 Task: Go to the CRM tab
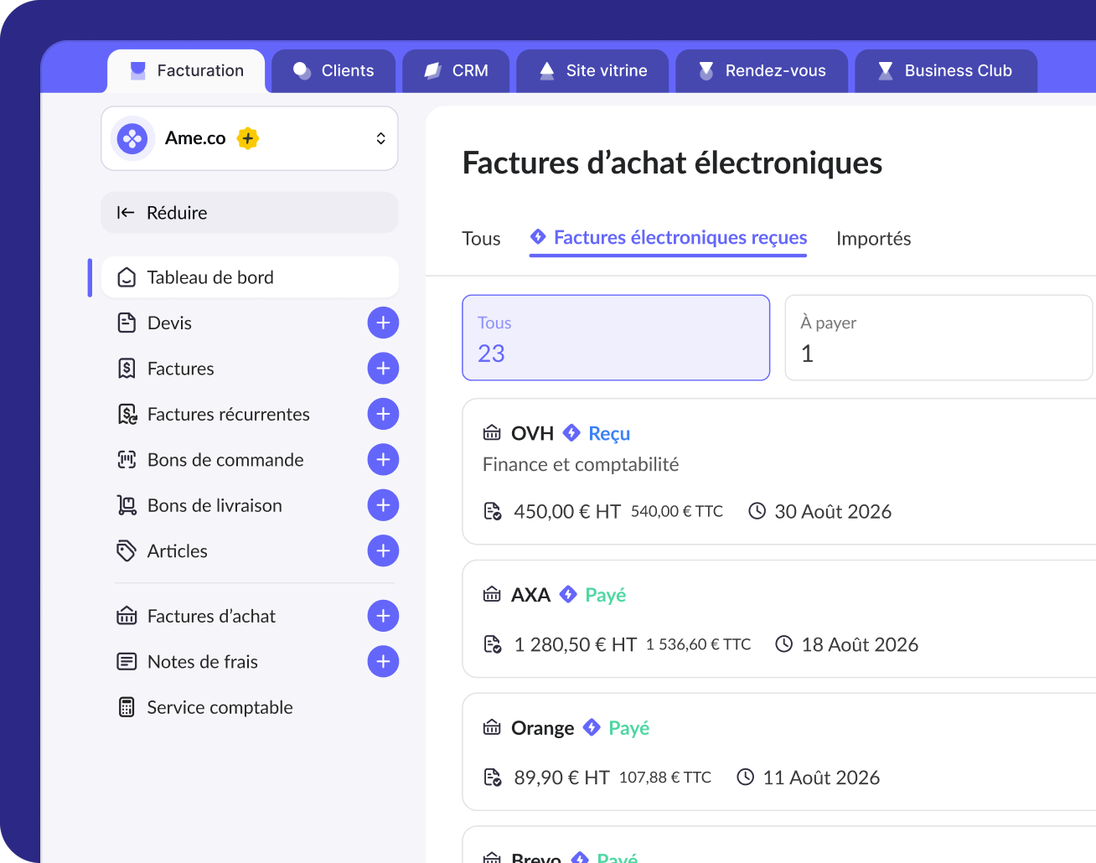point(456,71)
